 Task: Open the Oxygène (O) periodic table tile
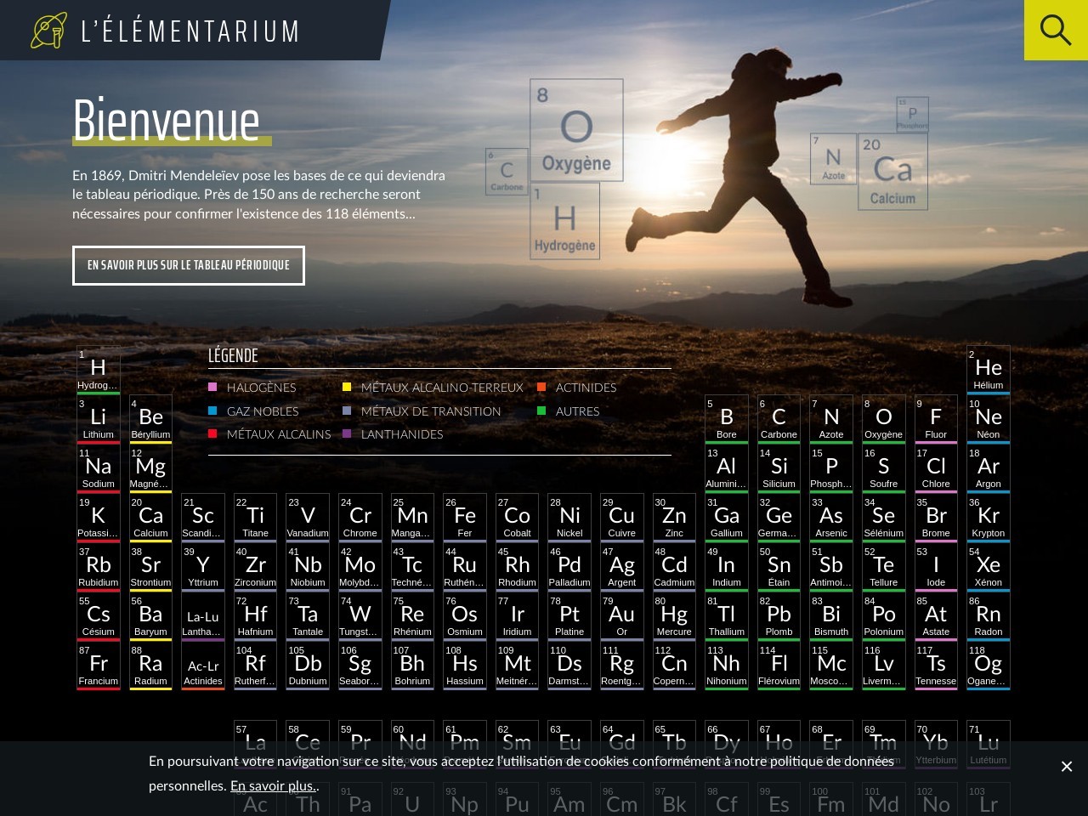point(884,419)
